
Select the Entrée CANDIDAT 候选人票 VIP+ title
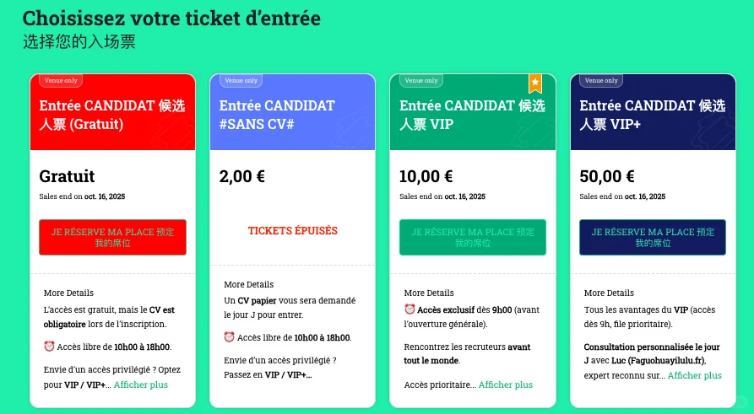pyautogui.click(x=652, y=115)
